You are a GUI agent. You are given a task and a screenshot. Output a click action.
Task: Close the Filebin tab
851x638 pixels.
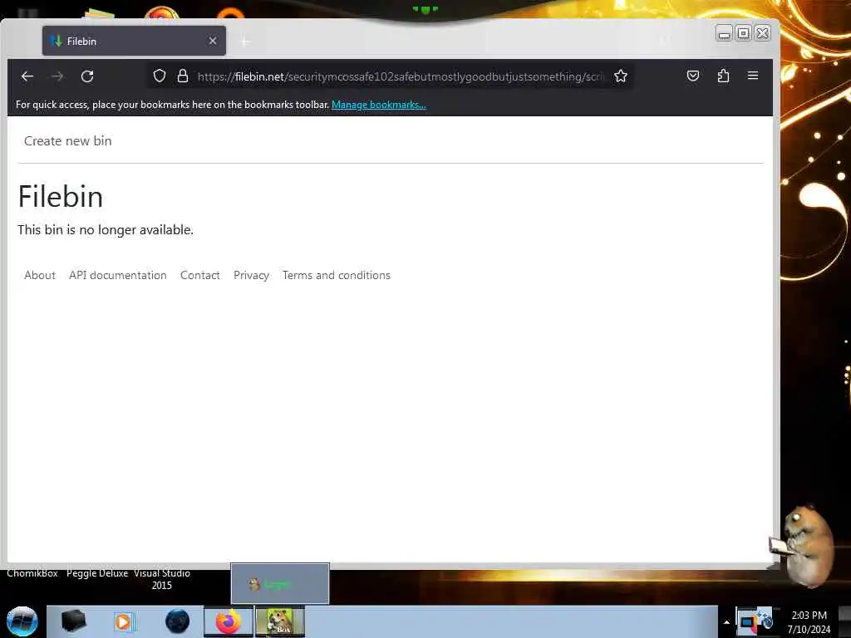click(213, 41)
